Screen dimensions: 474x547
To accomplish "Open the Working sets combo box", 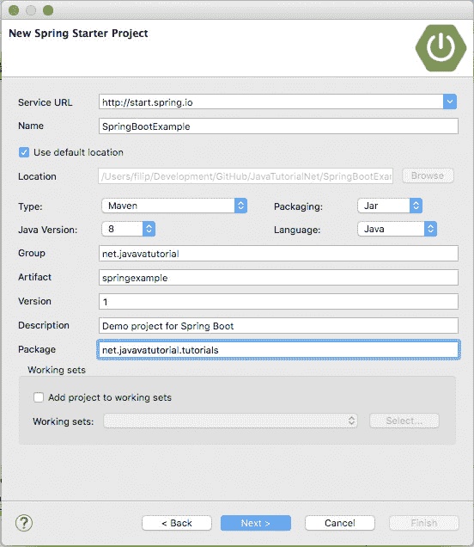I will coord(230,421).
